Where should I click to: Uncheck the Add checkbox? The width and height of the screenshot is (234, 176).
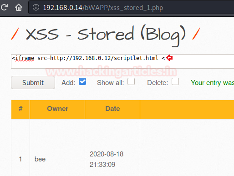[x=82, y=81]
